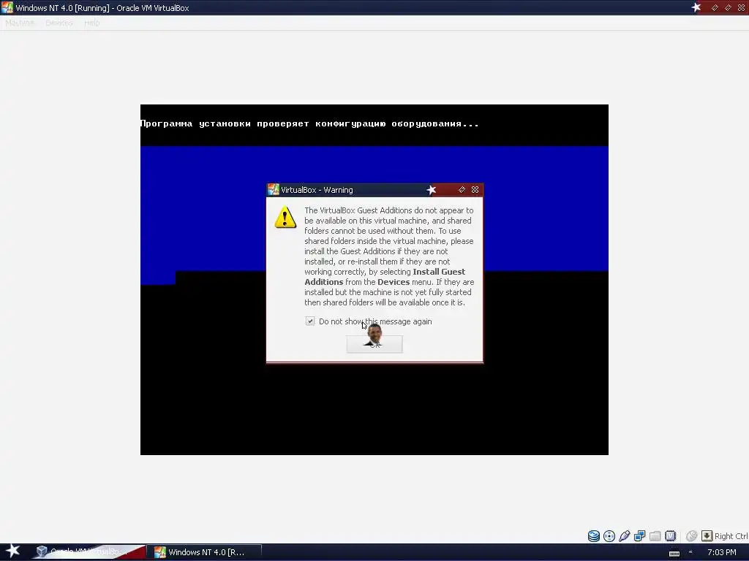Click the 7:03 PM clock

tap(722, 552)
